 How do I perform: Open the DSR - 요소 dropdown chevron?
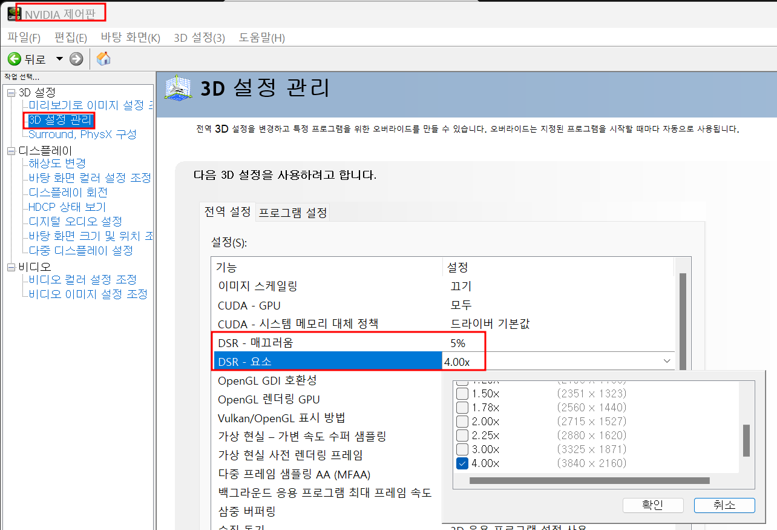(667, 361)
